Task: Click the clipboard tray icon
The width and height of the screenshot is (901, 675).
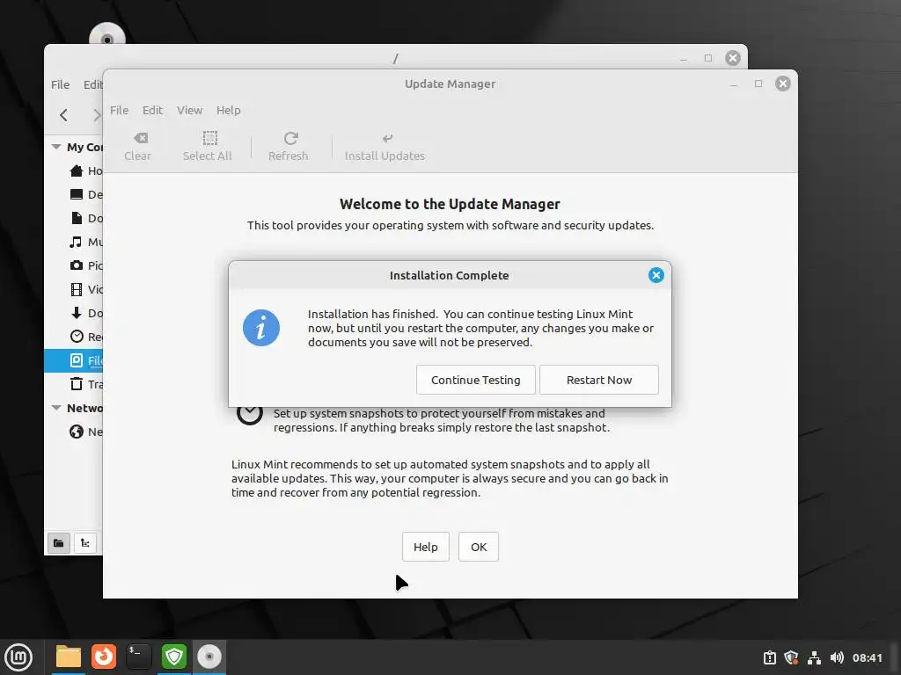Action: pos(769,657)
